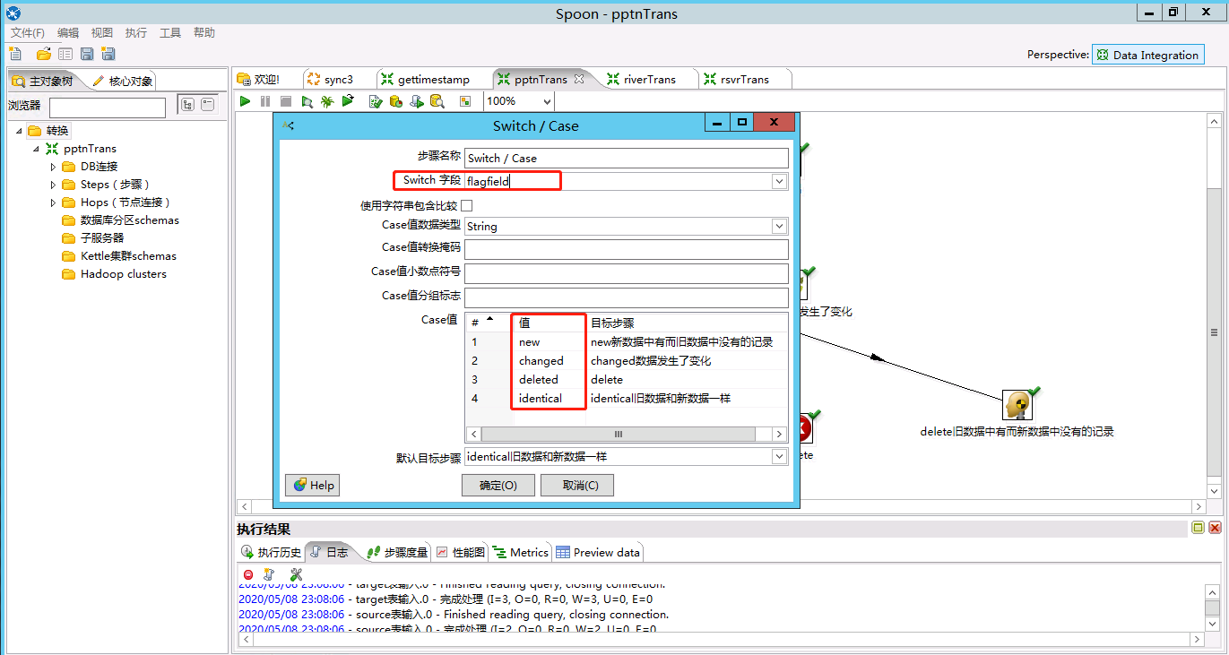Click the Explore database icon
The image size is (1229, 655).
point(437,101)
